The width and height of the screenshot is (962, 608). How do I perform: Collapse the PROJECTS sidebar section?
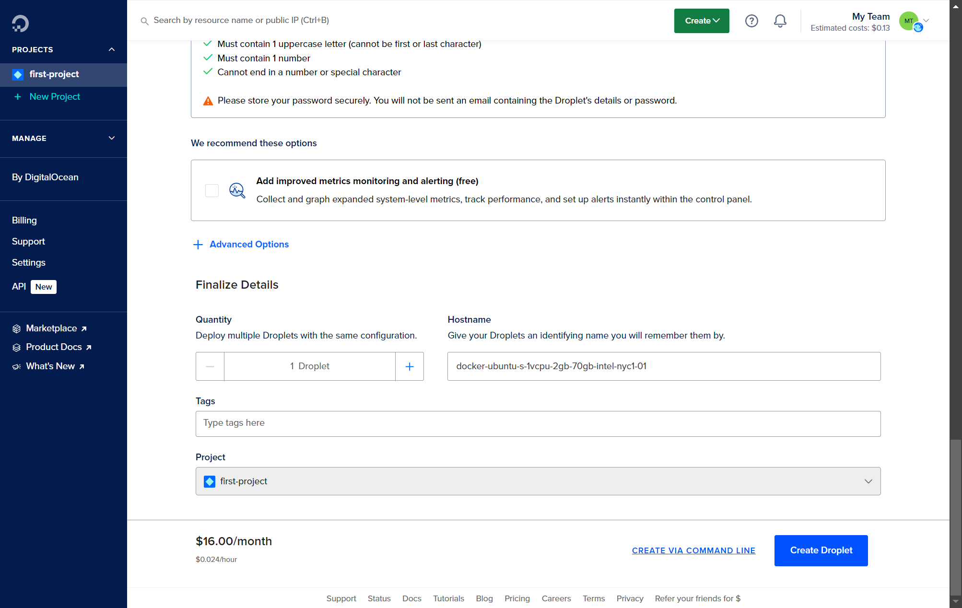click(112, 49)
